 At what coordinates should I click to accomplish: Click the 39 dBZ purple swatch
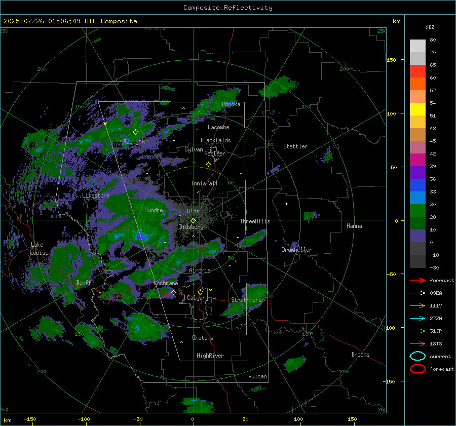(417, 172)
